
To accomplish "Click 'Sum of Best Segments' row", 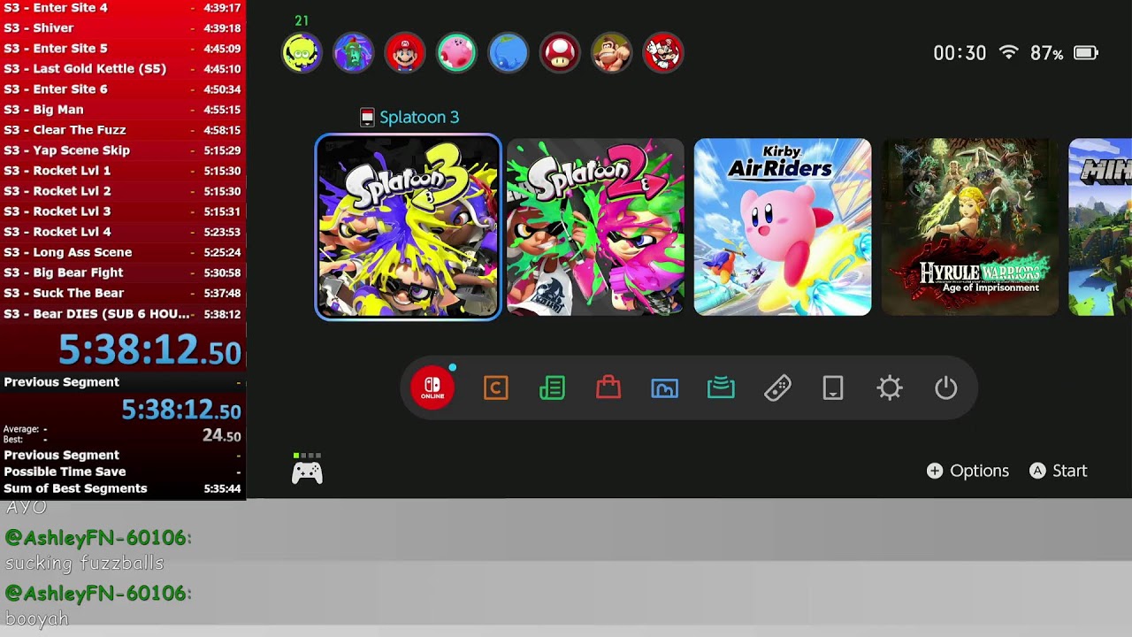I will pos(123,488).
